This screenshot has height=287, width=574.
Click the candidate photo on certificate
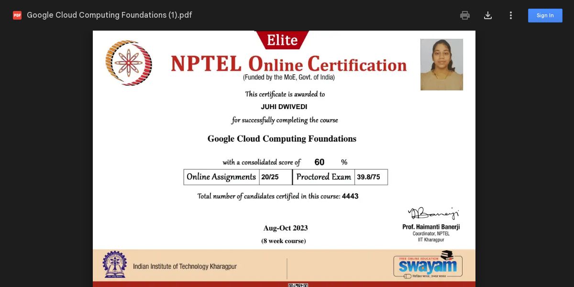pos(442,65)
